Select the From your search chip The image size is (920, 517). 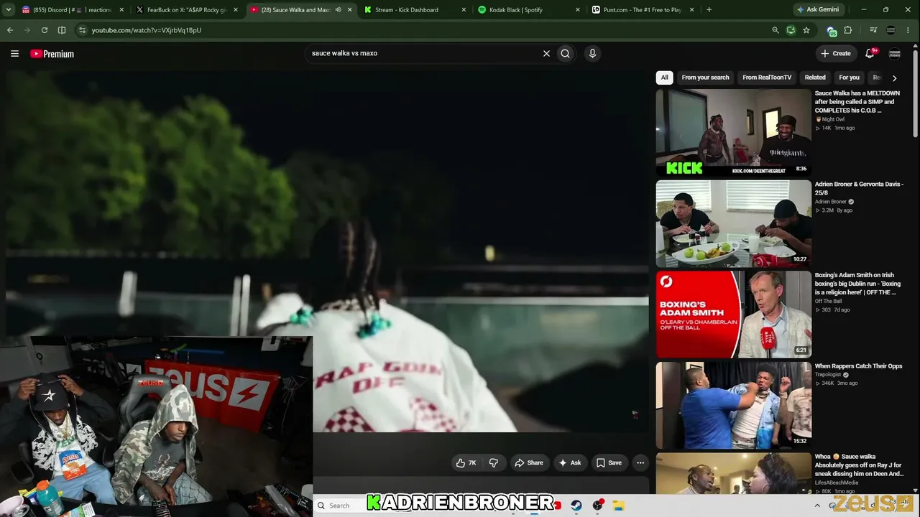[705, 78]
